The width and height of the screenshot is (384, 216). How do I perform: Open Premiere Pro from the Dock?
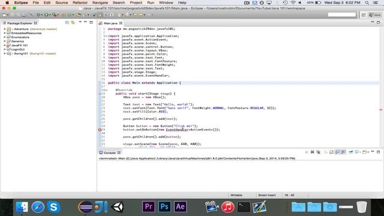(x=149, y=206)
